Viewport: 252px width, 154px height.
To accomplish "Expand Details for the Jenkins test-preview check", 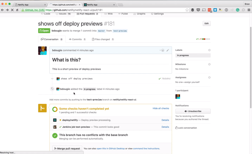I will (x=165, y=127).
